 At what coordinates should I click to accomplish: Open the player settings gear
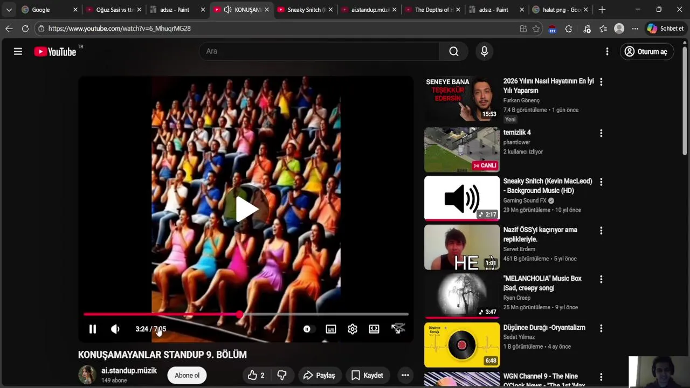(353, 329)
